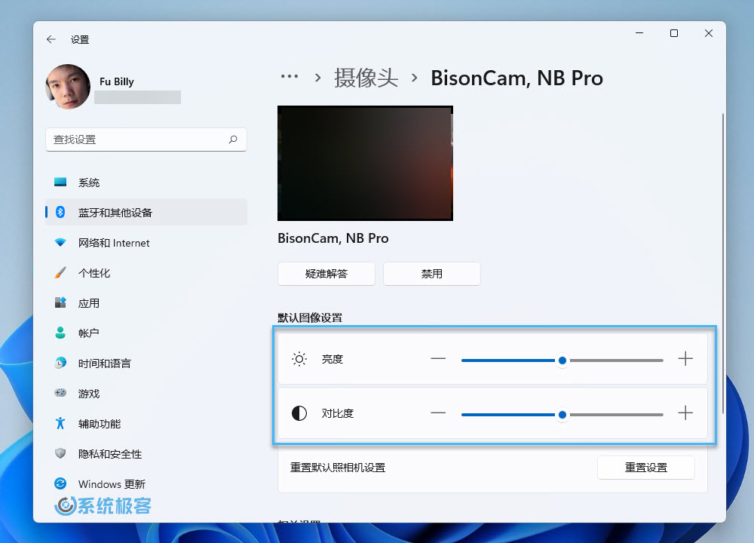Select the Bluetooth icon in sidebar
Image resolution: width=754 pixels, height=543 pixels.
click(60, 212)
